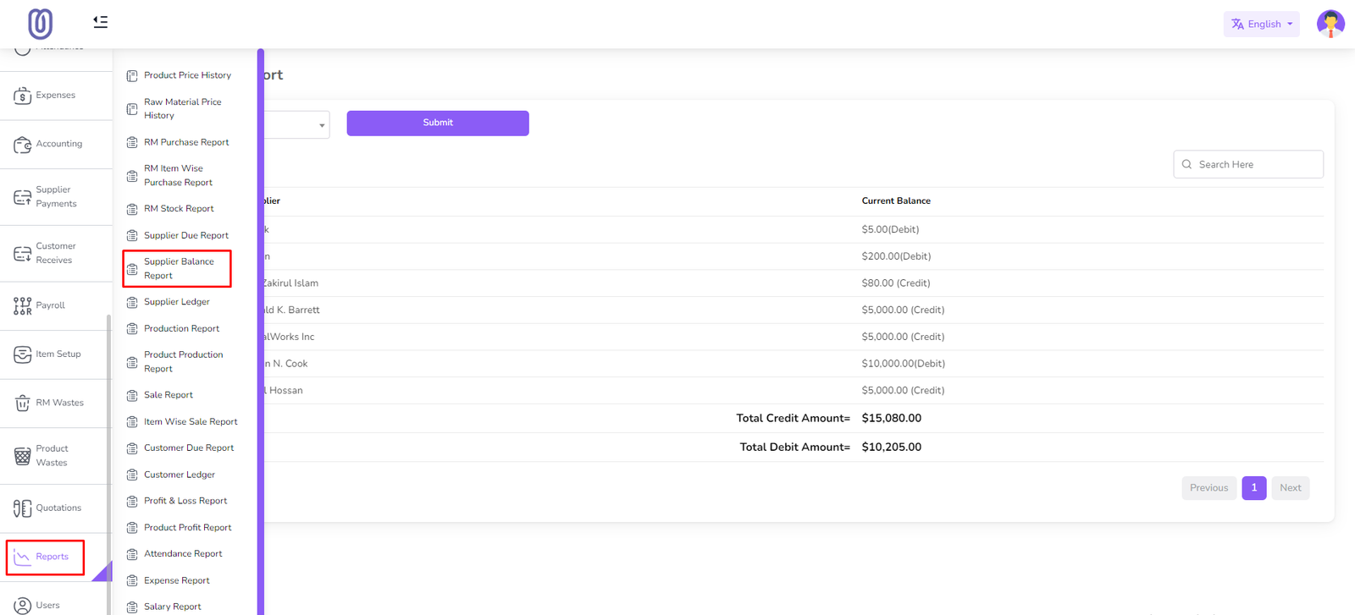Click the app logo icon
The image size is (1355, 615).
point(40,24)
